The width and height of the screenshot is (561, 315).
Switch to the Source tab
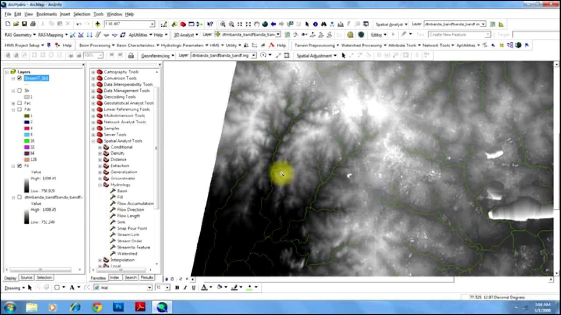(27, 278)
